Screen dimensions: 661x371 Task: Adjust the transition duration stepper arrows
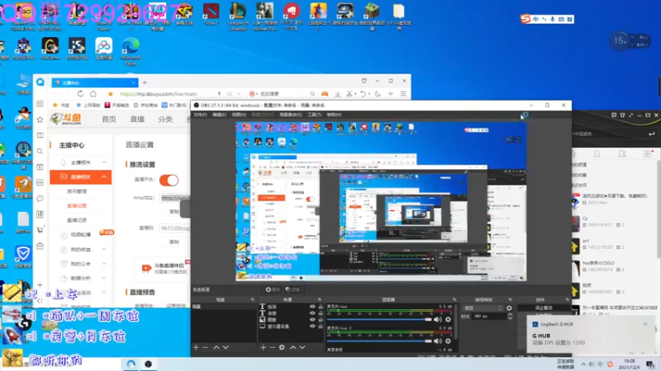point(510,317)
